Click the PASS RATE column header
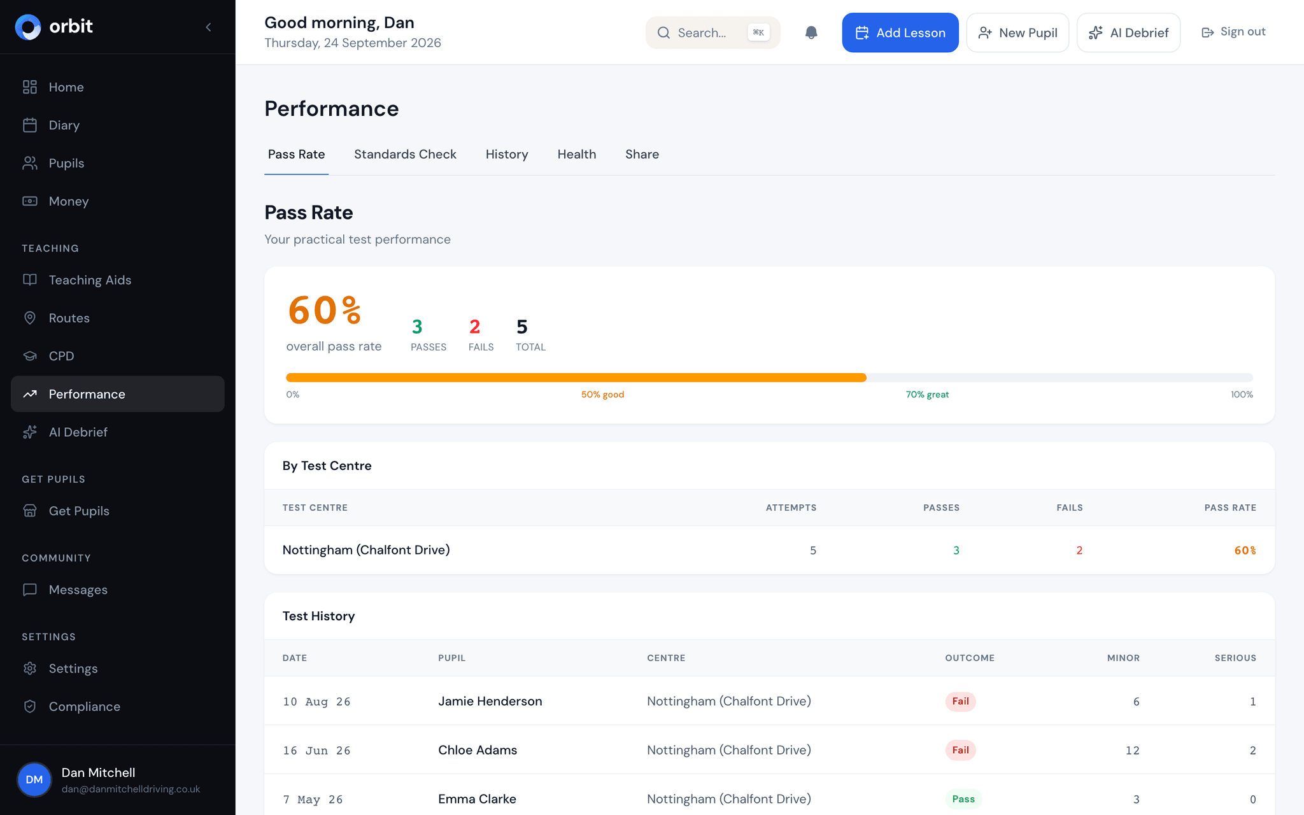 click(x=1230, y=507)
